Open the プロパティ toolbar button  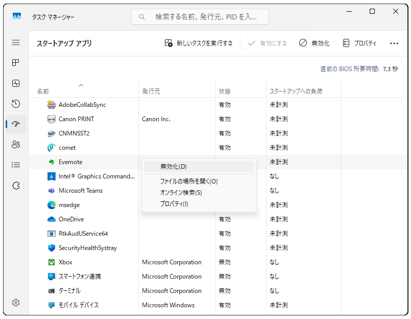[359, 43]
